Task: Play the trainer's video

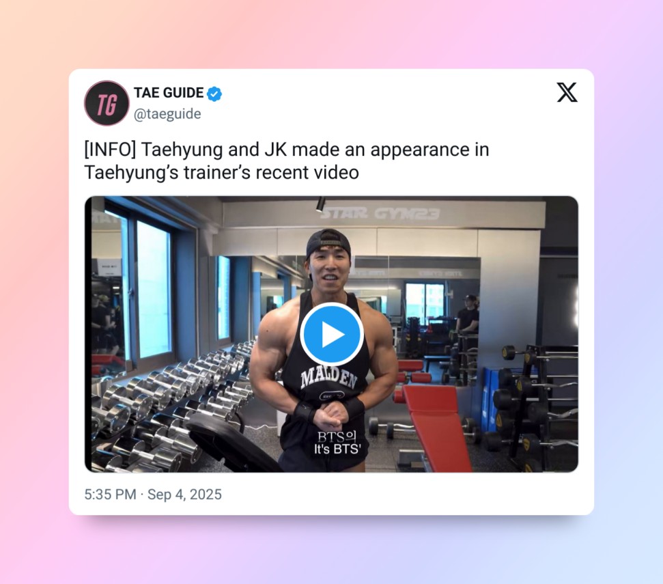Action: [332, 334]
